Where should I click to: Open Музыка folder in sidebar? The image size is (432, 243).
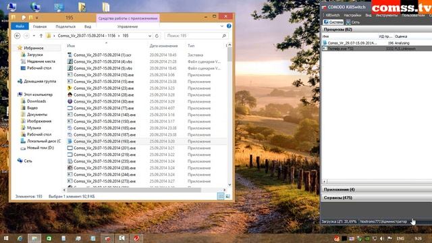pos(31,128)
